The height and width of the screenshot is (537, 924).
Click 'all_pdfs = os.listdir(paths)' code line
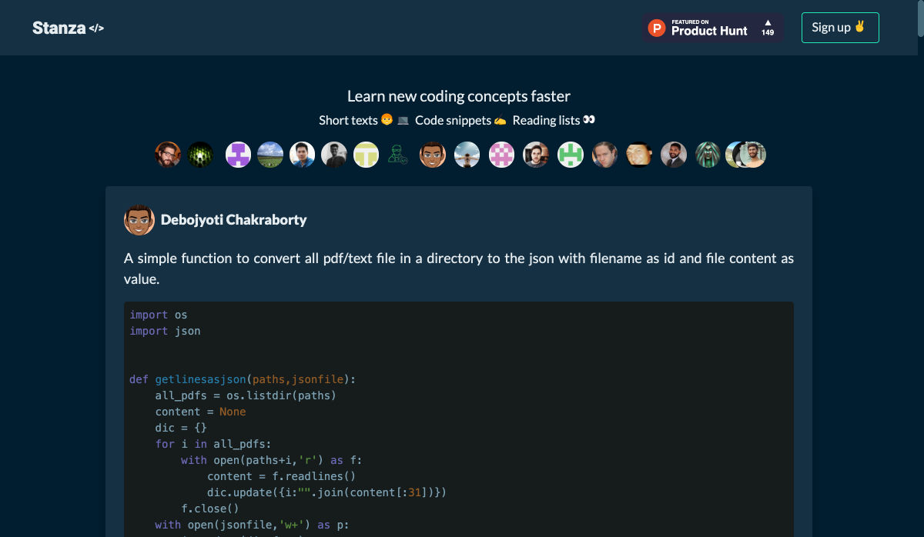pyautogui.click(x=246, y=395)
